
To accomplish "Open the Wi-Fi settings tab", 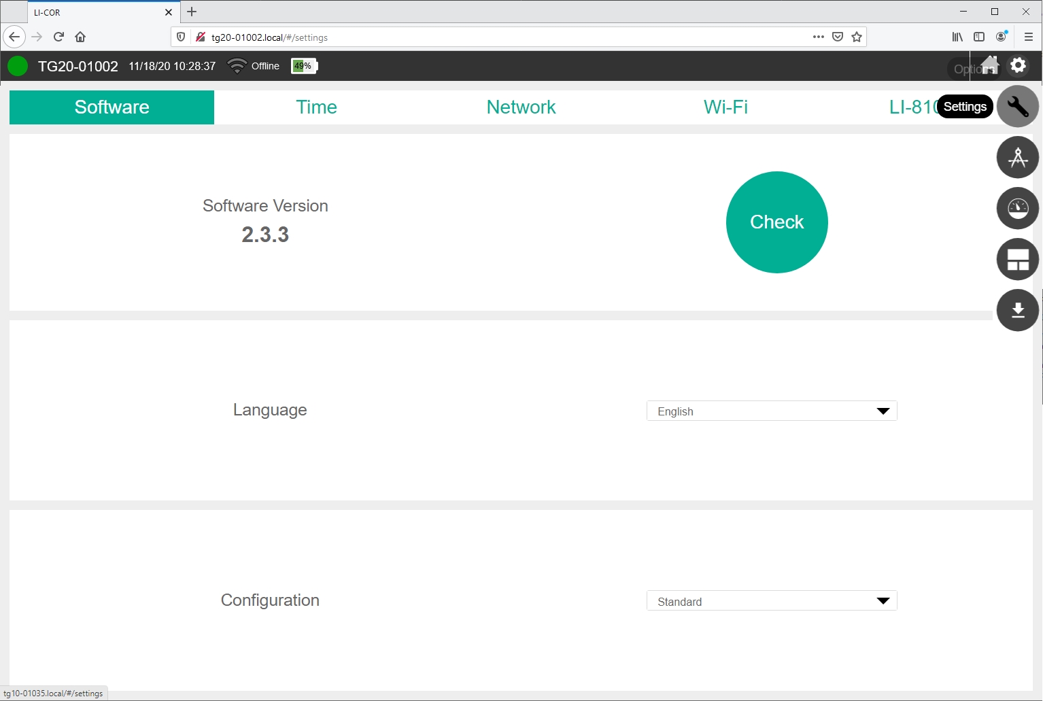I will [x=725, y=107].
